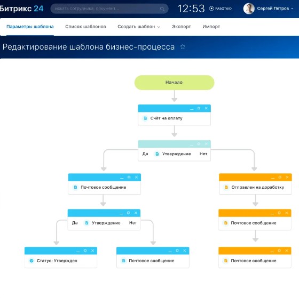The image size is (299, 298).
Task: Open gear settings of top Утверждение block
Action: click(x=199, y=144)
